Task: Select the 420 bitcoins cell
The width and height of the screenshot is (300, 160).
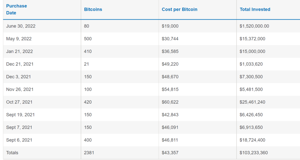Action: click(x=88, y=102)
